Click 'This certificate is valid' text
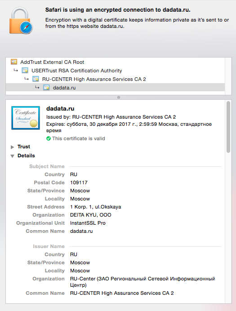Screen dimensions: 236x311 click(79, 138)
